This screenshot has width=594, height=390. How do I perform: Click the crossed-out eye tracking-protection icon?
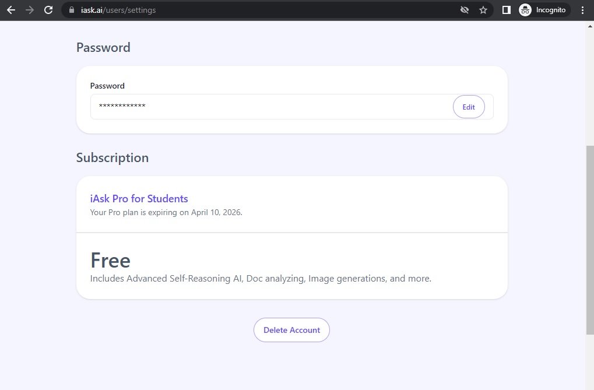click(x=465, y=10)
